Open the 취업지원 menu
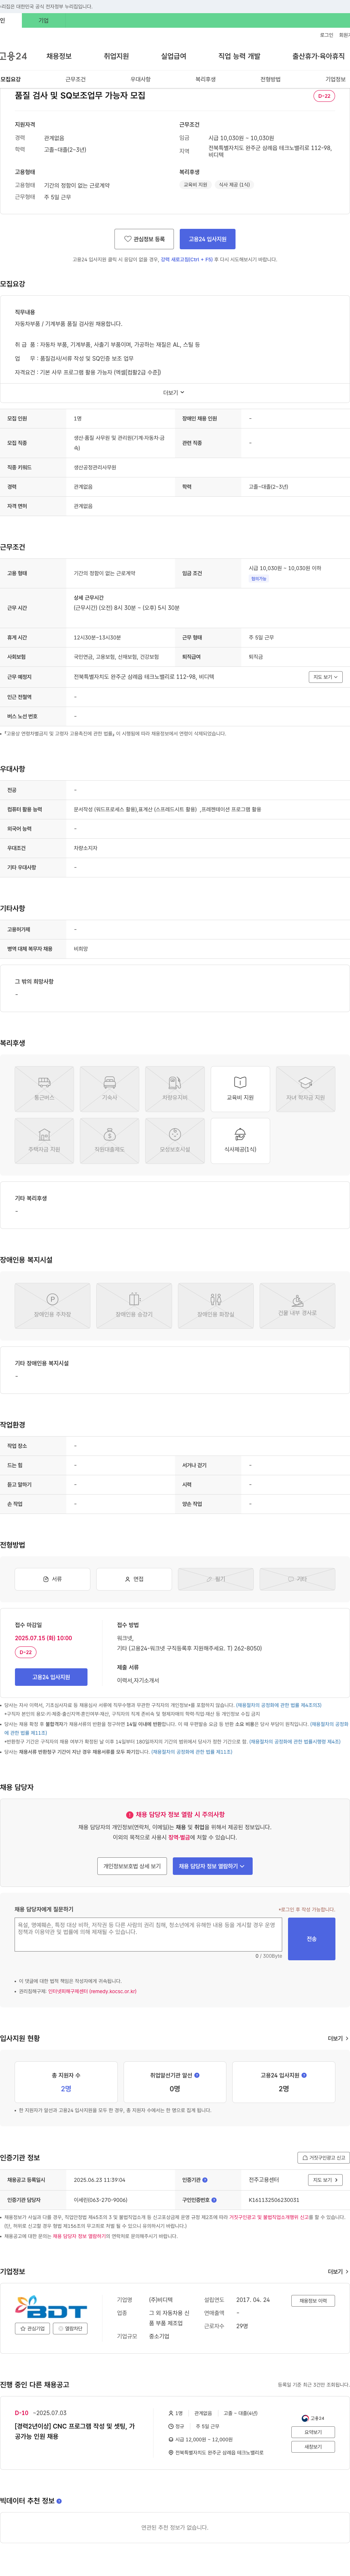The image size is (350, 2576). click(x=116, y=56)
